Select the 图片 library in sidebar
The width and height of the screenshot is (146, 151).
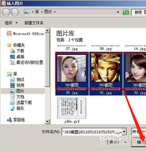click(20, 91)
